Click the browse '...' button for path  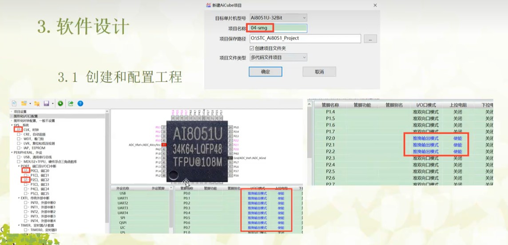[x=370, y=39]
